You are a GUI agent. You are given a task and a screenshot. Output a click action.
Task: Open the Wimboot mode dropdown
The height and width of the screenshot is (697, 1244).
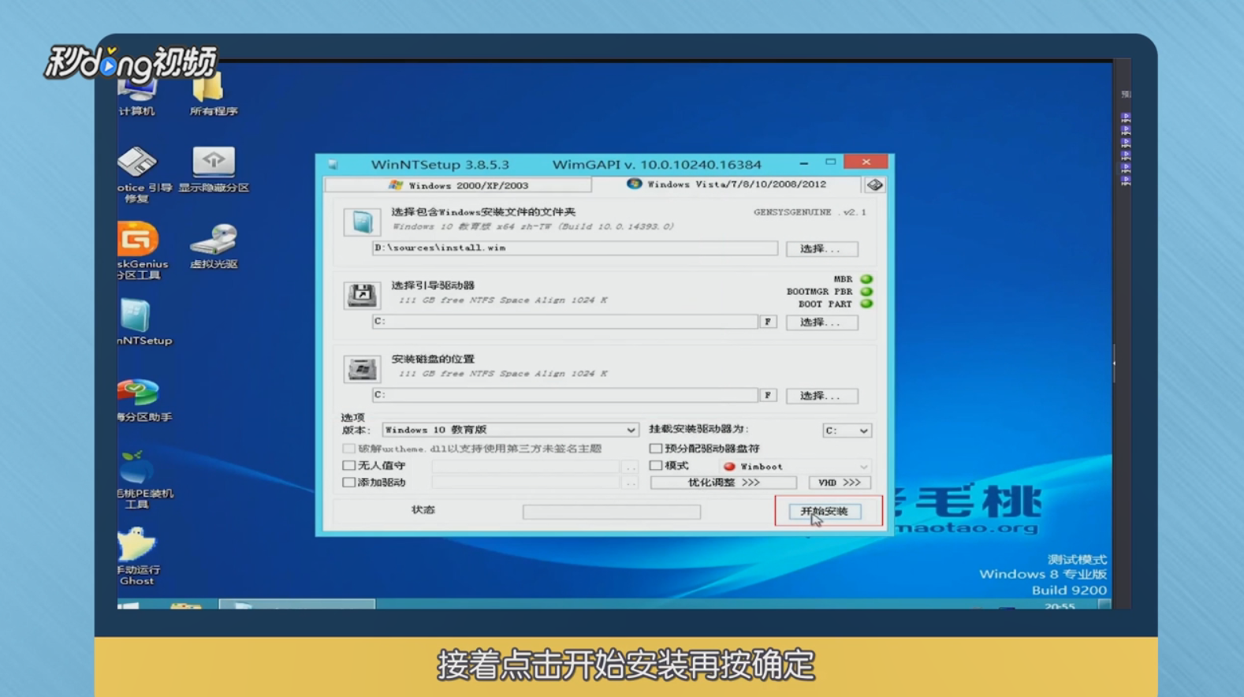pos(795,467)
